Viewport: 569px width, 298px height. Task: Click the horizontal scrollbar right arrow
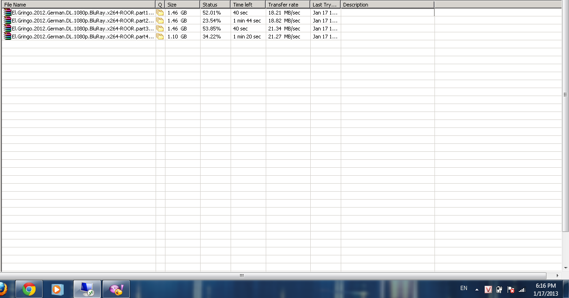point(557,276)
